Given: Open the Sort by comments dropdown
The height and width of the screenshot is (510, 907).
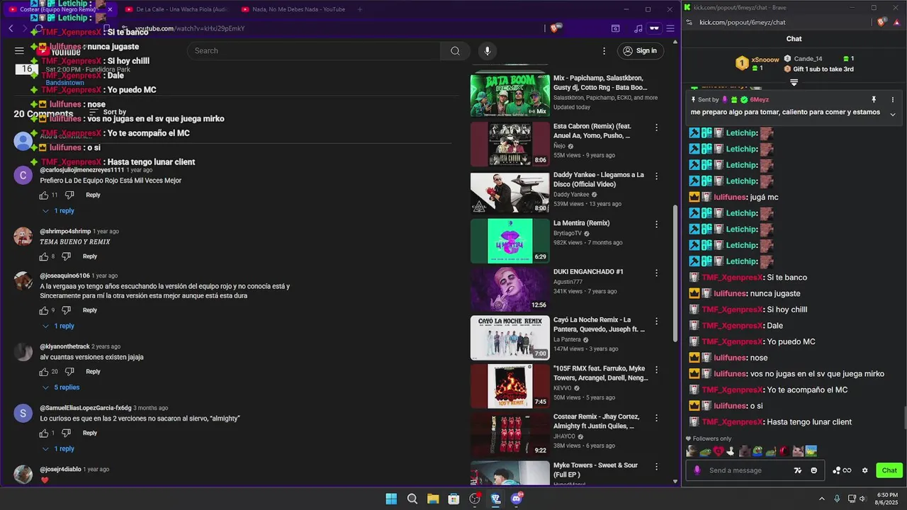Looking at the screenshot, I should click(x=106, y=112).
